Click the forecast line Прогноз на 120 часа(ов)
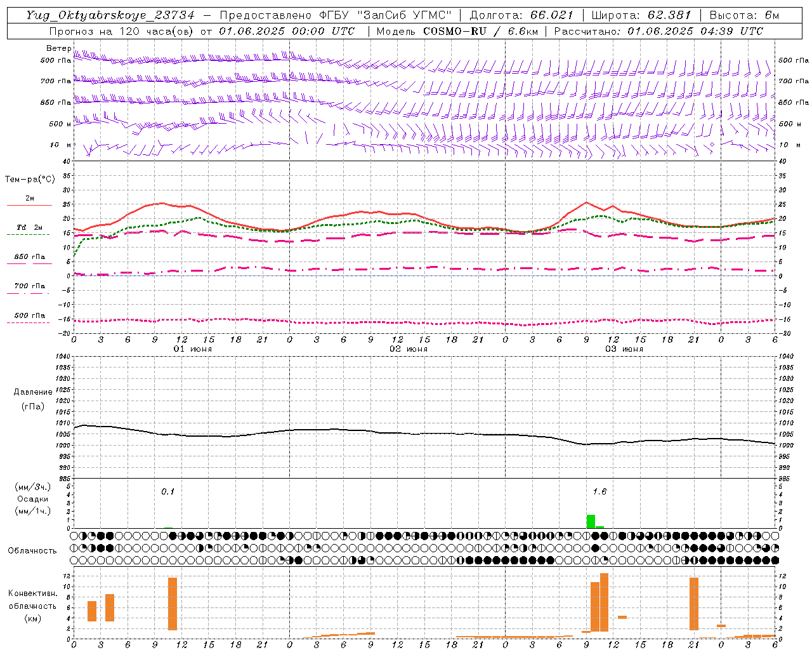Screen dimensions: 812x650 coord(122,31)
